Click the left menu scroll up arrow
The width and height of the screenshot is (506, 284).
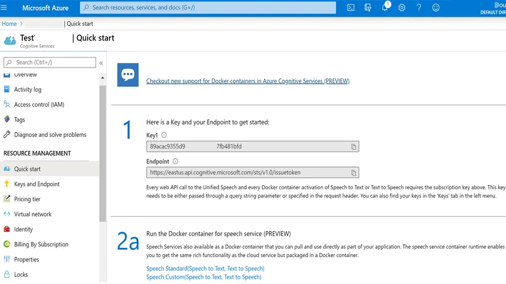(103, 78)
